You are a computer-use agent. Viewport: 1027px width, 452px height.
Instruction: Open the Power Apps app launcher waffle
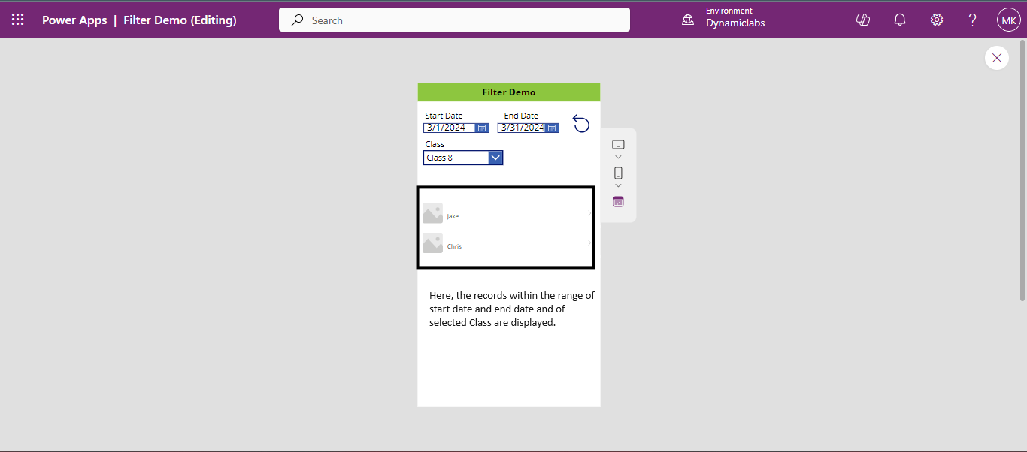18,20
